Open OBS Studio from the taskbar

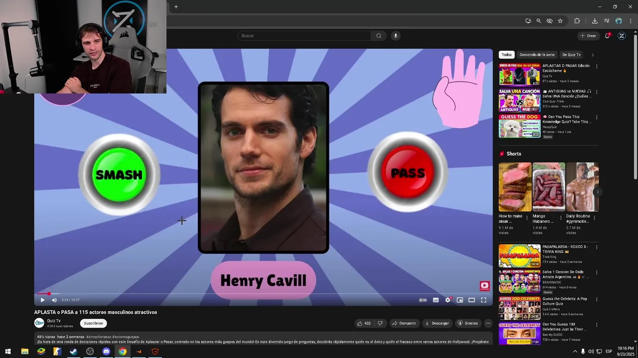(90, 352)
